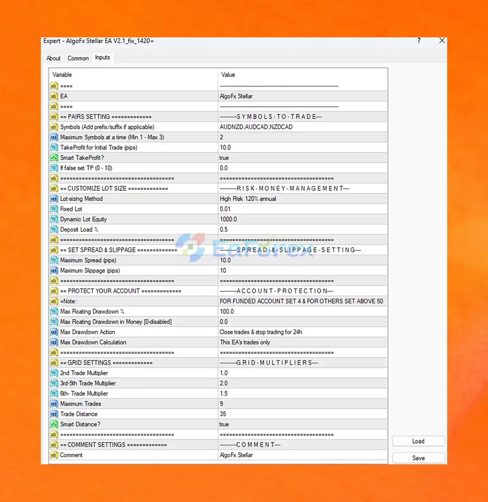Click the string icon beside EA row
488x502 pixels.
click(x=54, y=96)
